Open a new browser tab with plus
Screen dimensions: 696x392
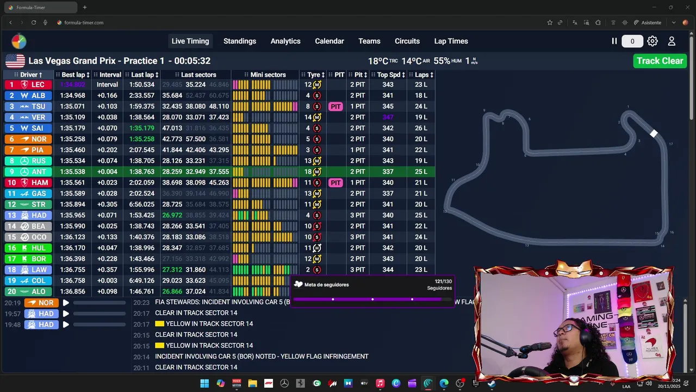point(85,8)
